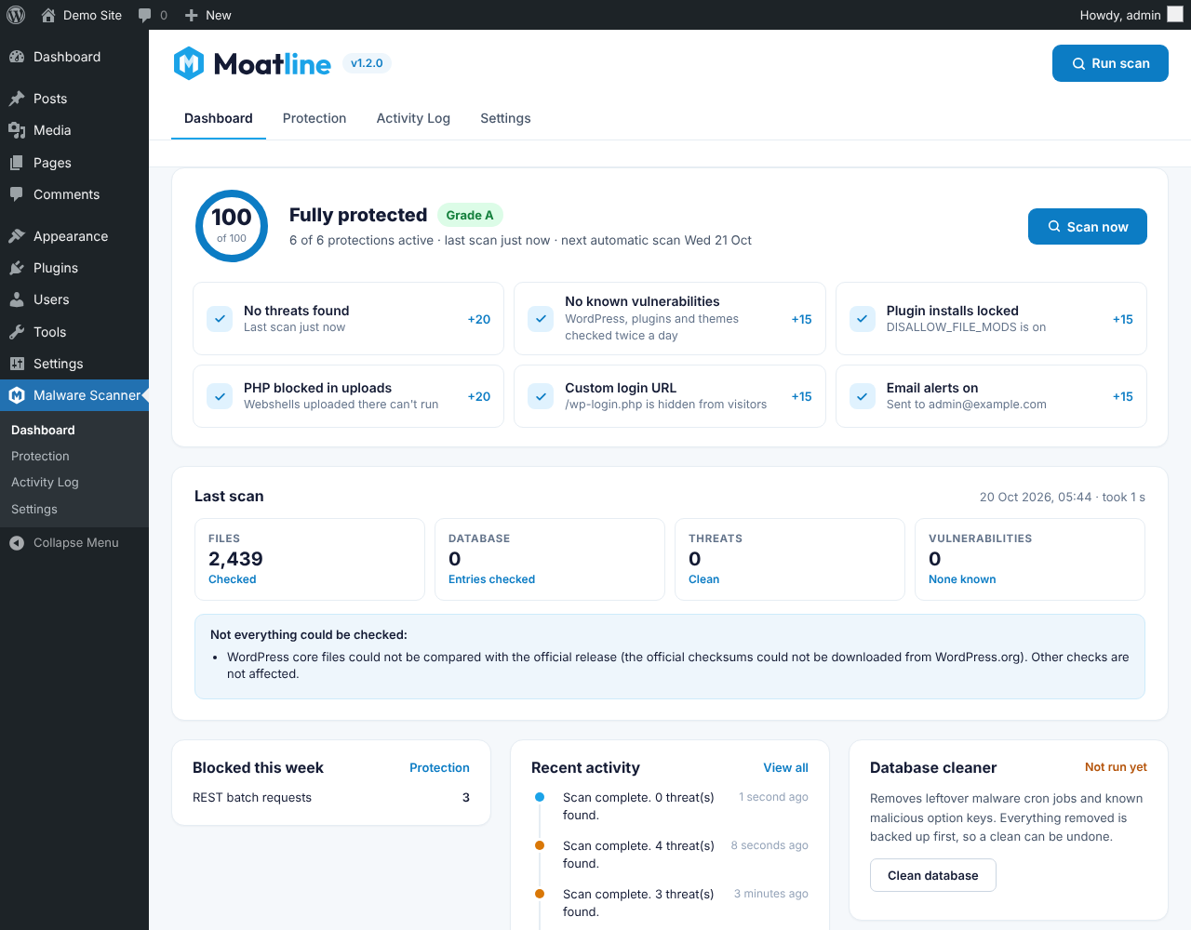Open the comments bubble in admin bar

(x=144, y=15)
